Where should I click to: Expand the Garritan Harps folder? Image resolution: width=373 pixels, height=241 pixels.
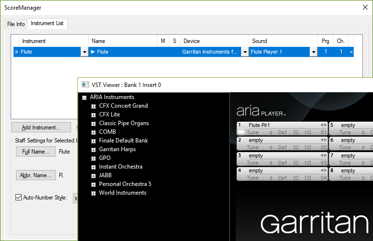(x=93, y=150)
